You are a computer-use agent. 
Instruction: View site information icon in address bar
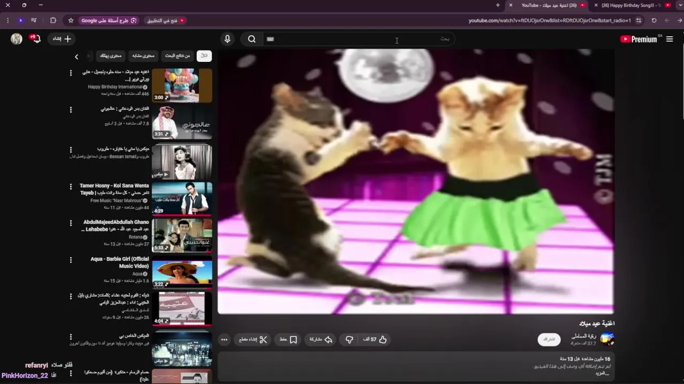pos(639,20)
